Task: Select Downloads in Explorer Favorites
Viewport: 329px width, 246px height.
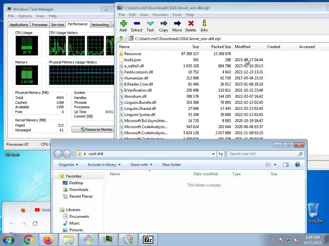Action: (79, 190)
